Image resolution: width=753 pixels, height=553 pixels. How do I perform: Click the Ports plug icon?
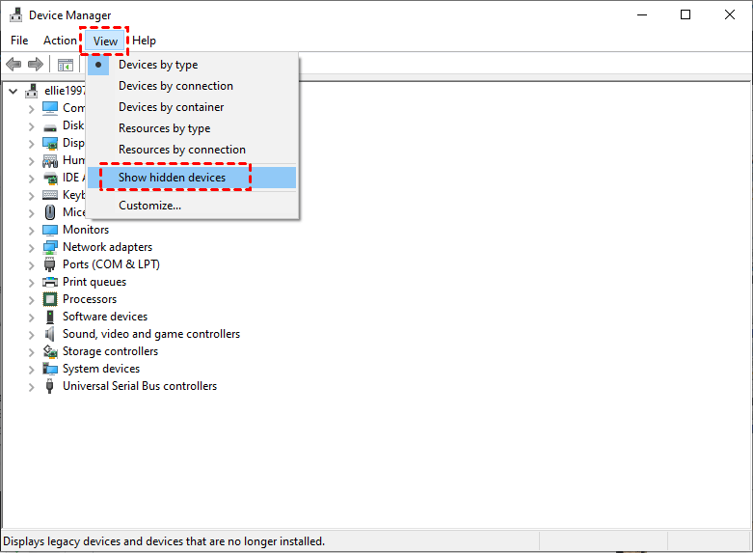49,264
